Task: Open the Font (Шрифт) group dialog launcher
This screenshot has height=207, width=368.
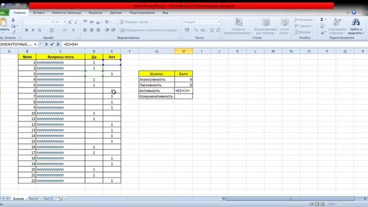Action: point(78,37)
